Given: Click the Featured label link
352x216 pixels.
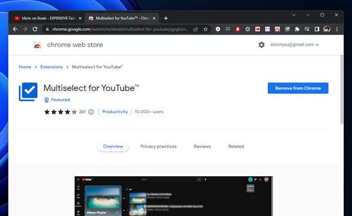Looking at the screenshot, I should click(x=60, y=100).
